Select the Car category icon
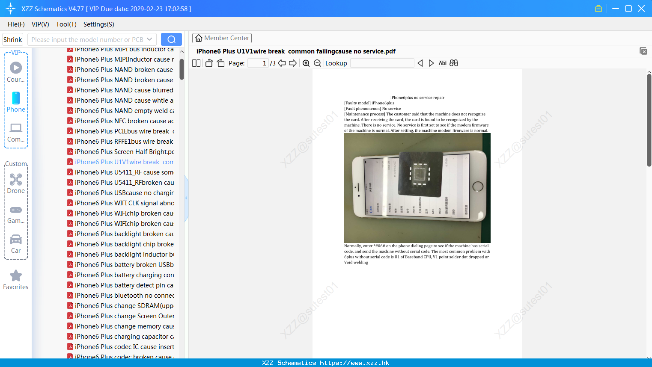The height and width of the screenshot is (367, 652). (x=16, y=244)
